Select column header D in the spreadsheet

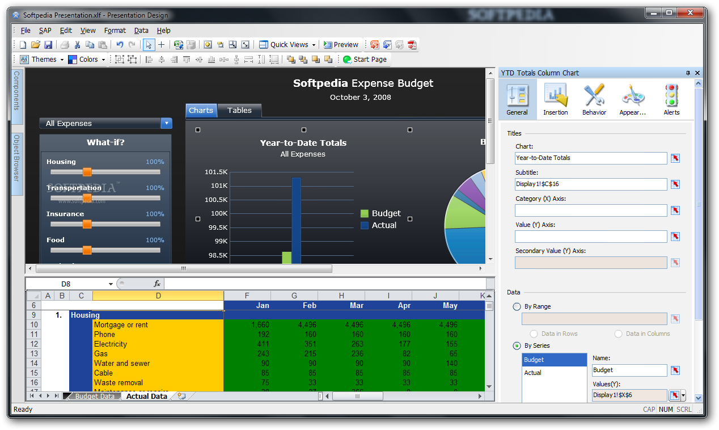(158, 296)
